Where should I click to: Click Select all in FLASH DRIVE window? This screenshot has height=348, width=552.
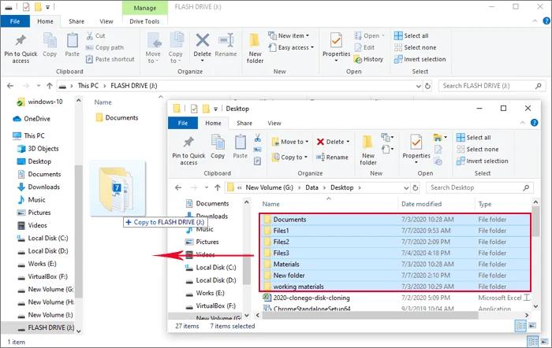click(416, 35)
